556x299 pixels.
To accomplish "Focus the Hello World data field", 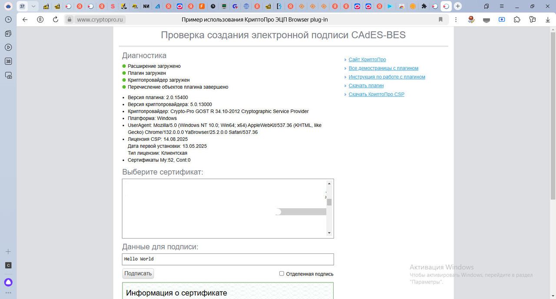I will [x=228, y=259].
